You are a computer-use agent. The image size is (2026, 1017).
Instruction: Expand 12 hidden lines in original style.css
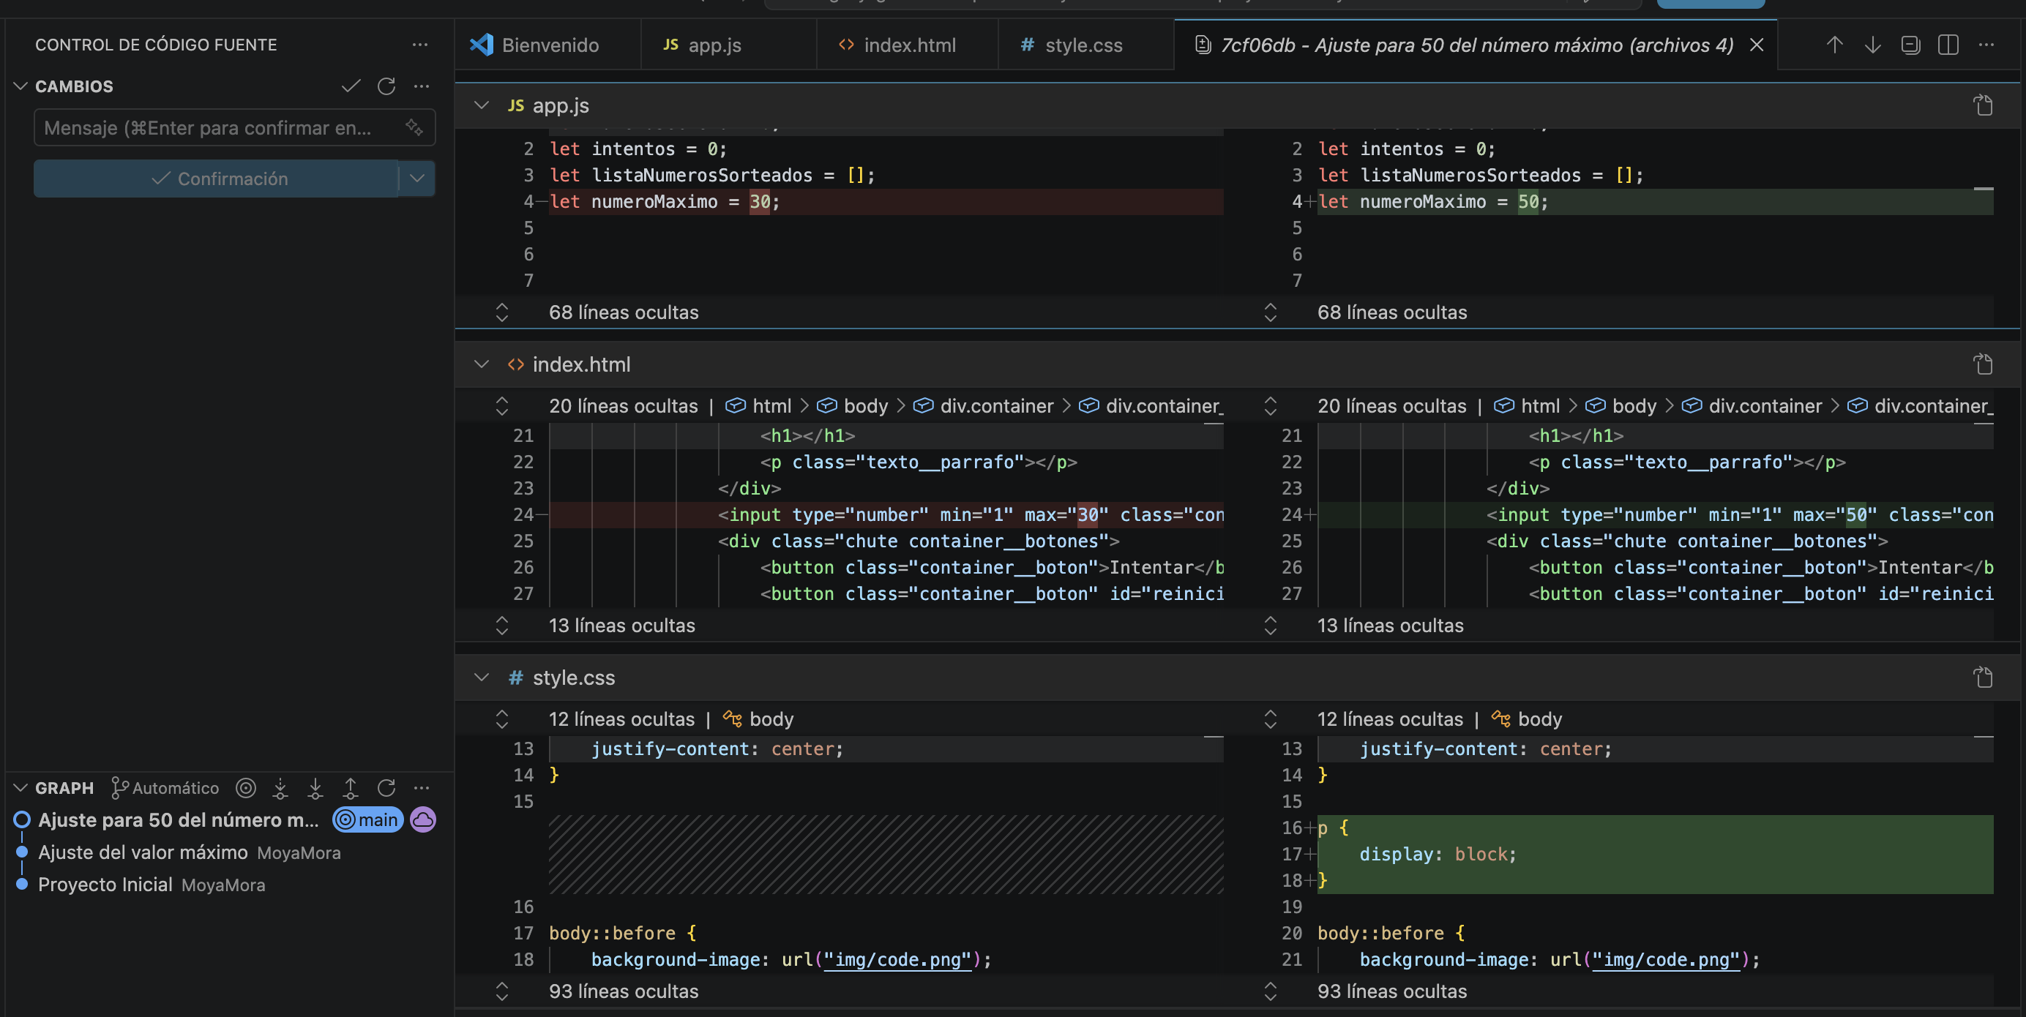point(502,718)
